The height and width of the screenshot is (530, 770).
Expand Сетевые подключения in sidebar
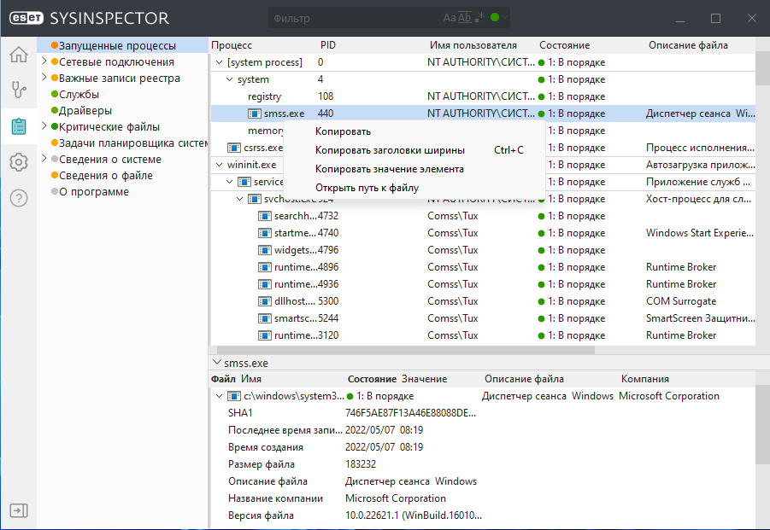click(44, 61)
